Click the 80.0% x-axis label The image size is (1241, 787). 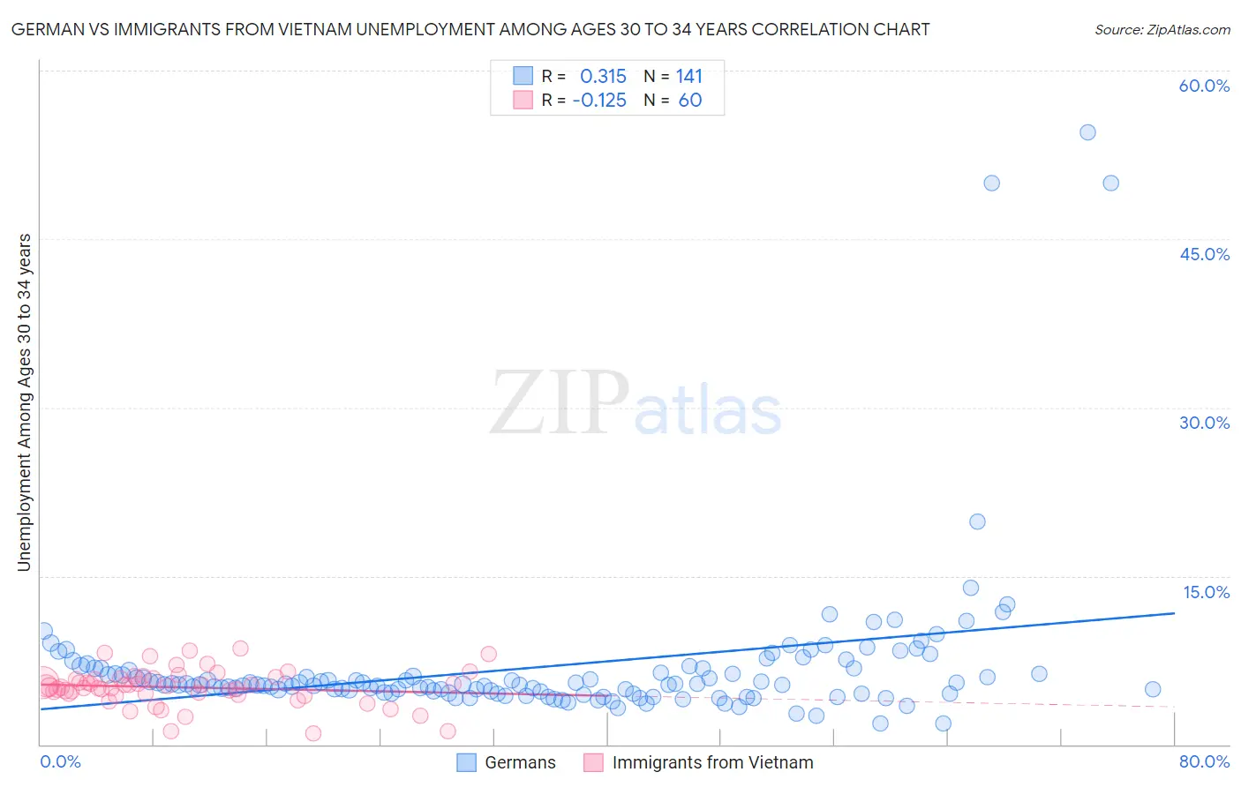(x=1204, y=761)
